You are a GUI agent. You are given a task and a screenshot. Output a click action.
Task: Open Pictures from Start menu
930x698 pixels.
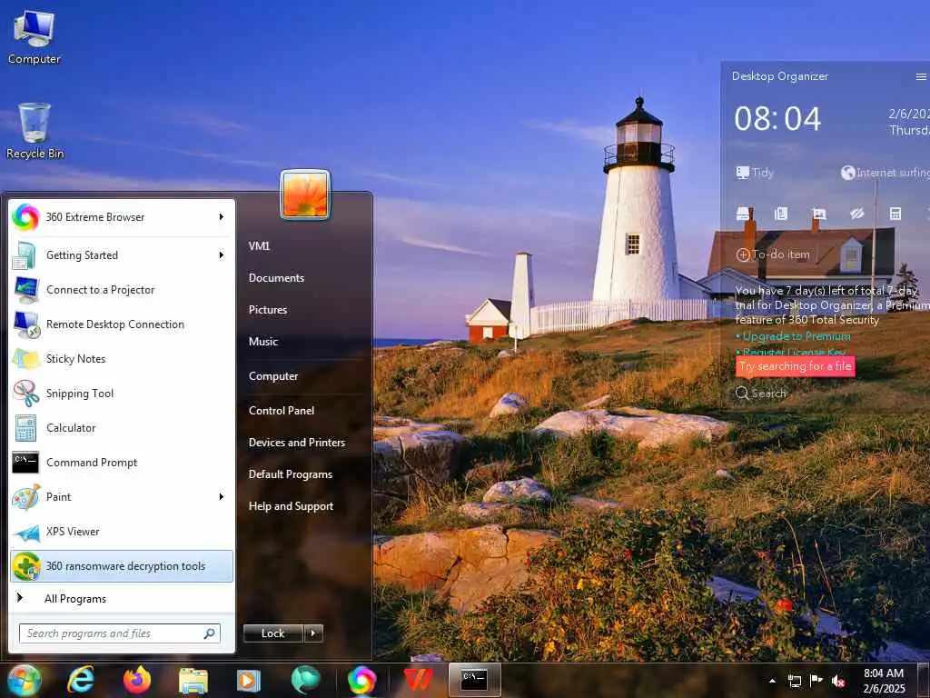tap(268, 310)
